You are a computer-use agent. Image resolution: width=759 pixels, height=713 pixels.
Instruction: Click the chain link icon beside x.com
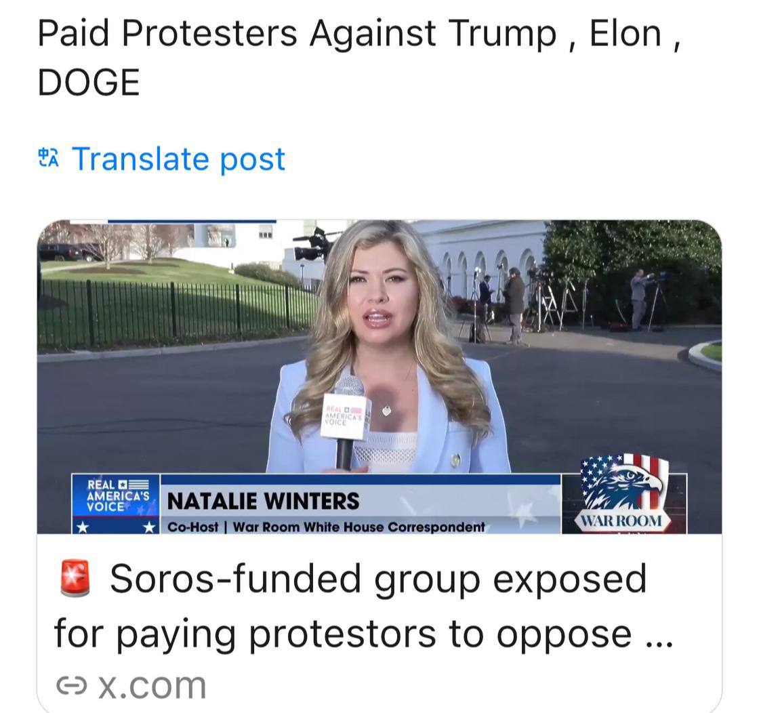(71, 685)
